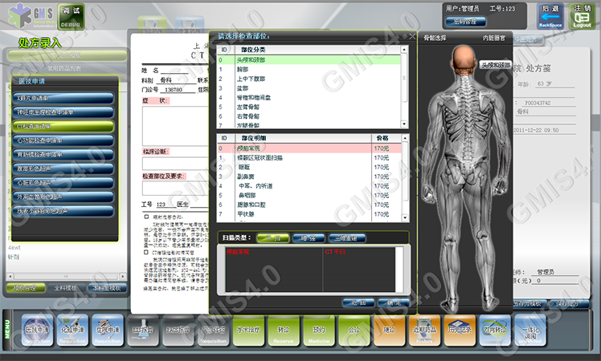Select CT检查申请单 entry
The image size is (601, 361).
click(x=63, y=126)
